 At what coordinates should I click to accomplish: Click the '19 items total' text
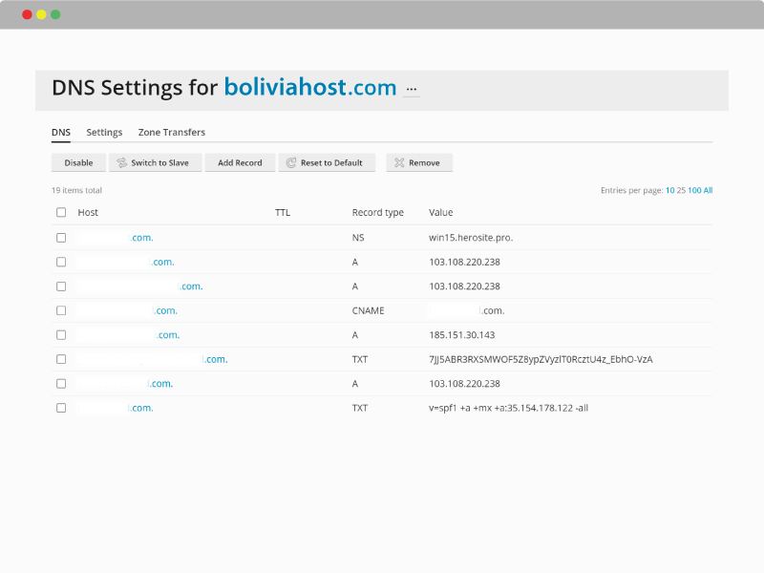click(77, 190)
